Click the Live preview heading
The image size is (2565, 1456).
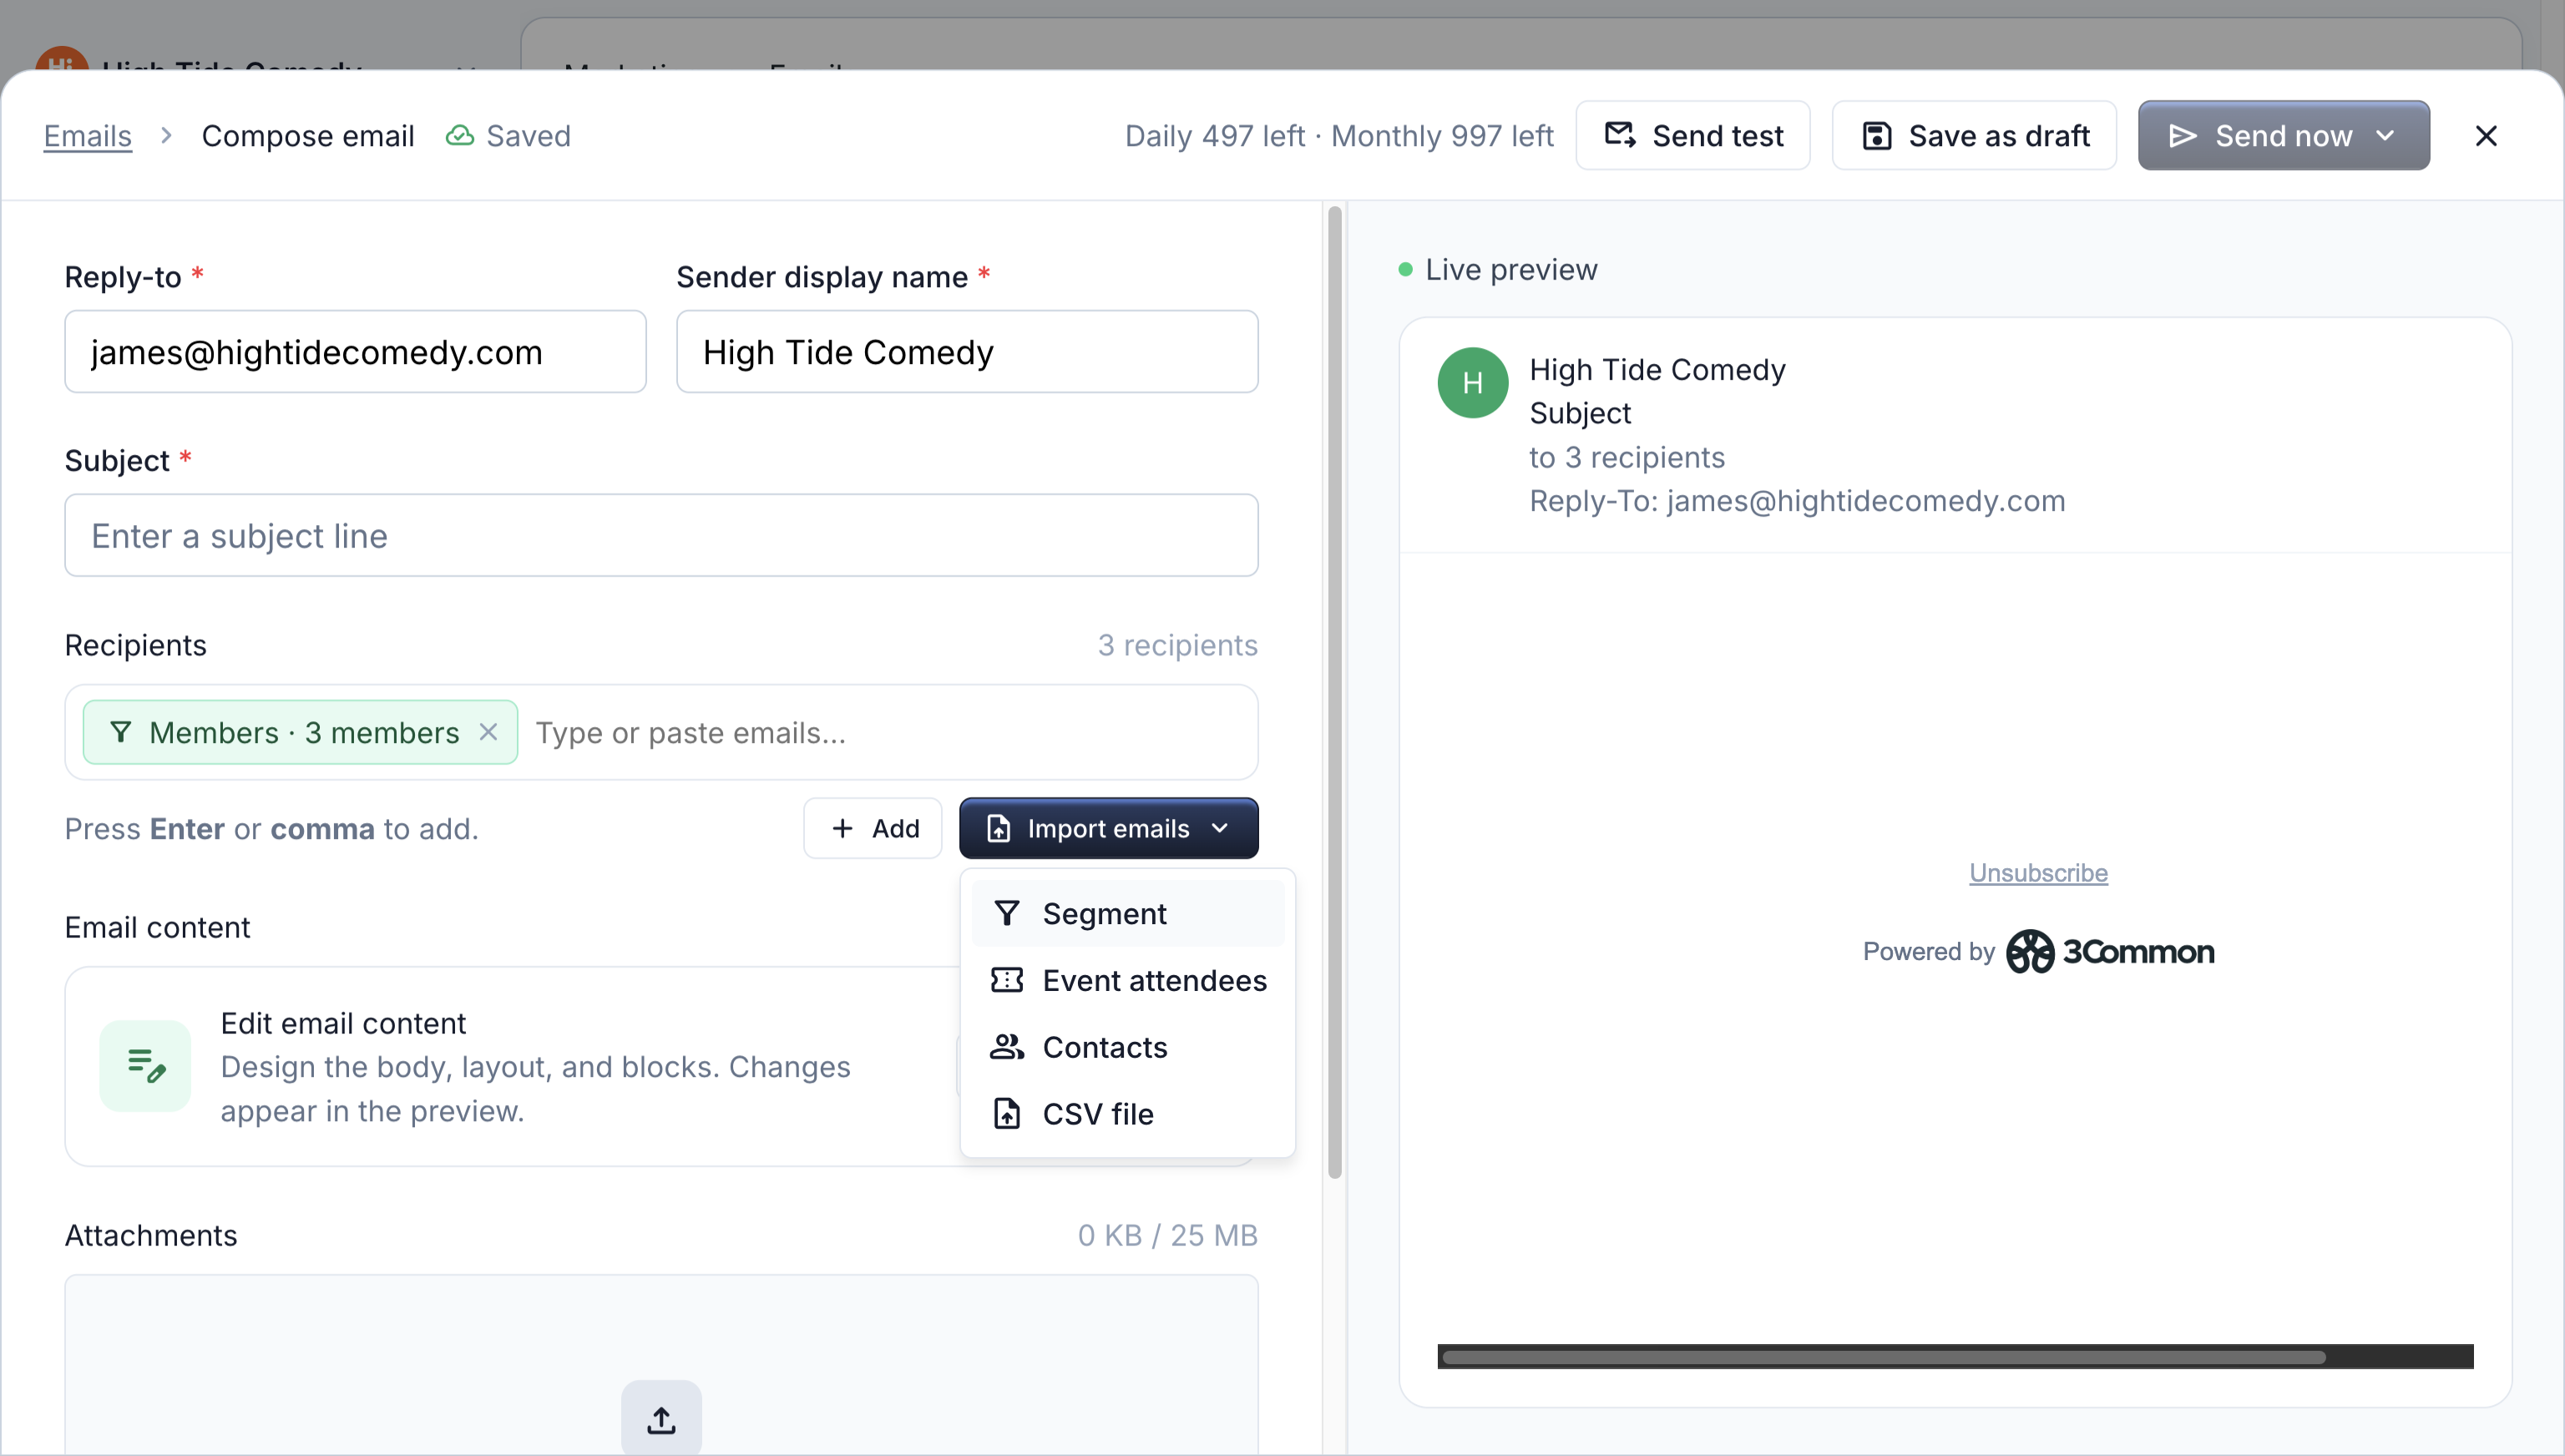(1511, 269)
